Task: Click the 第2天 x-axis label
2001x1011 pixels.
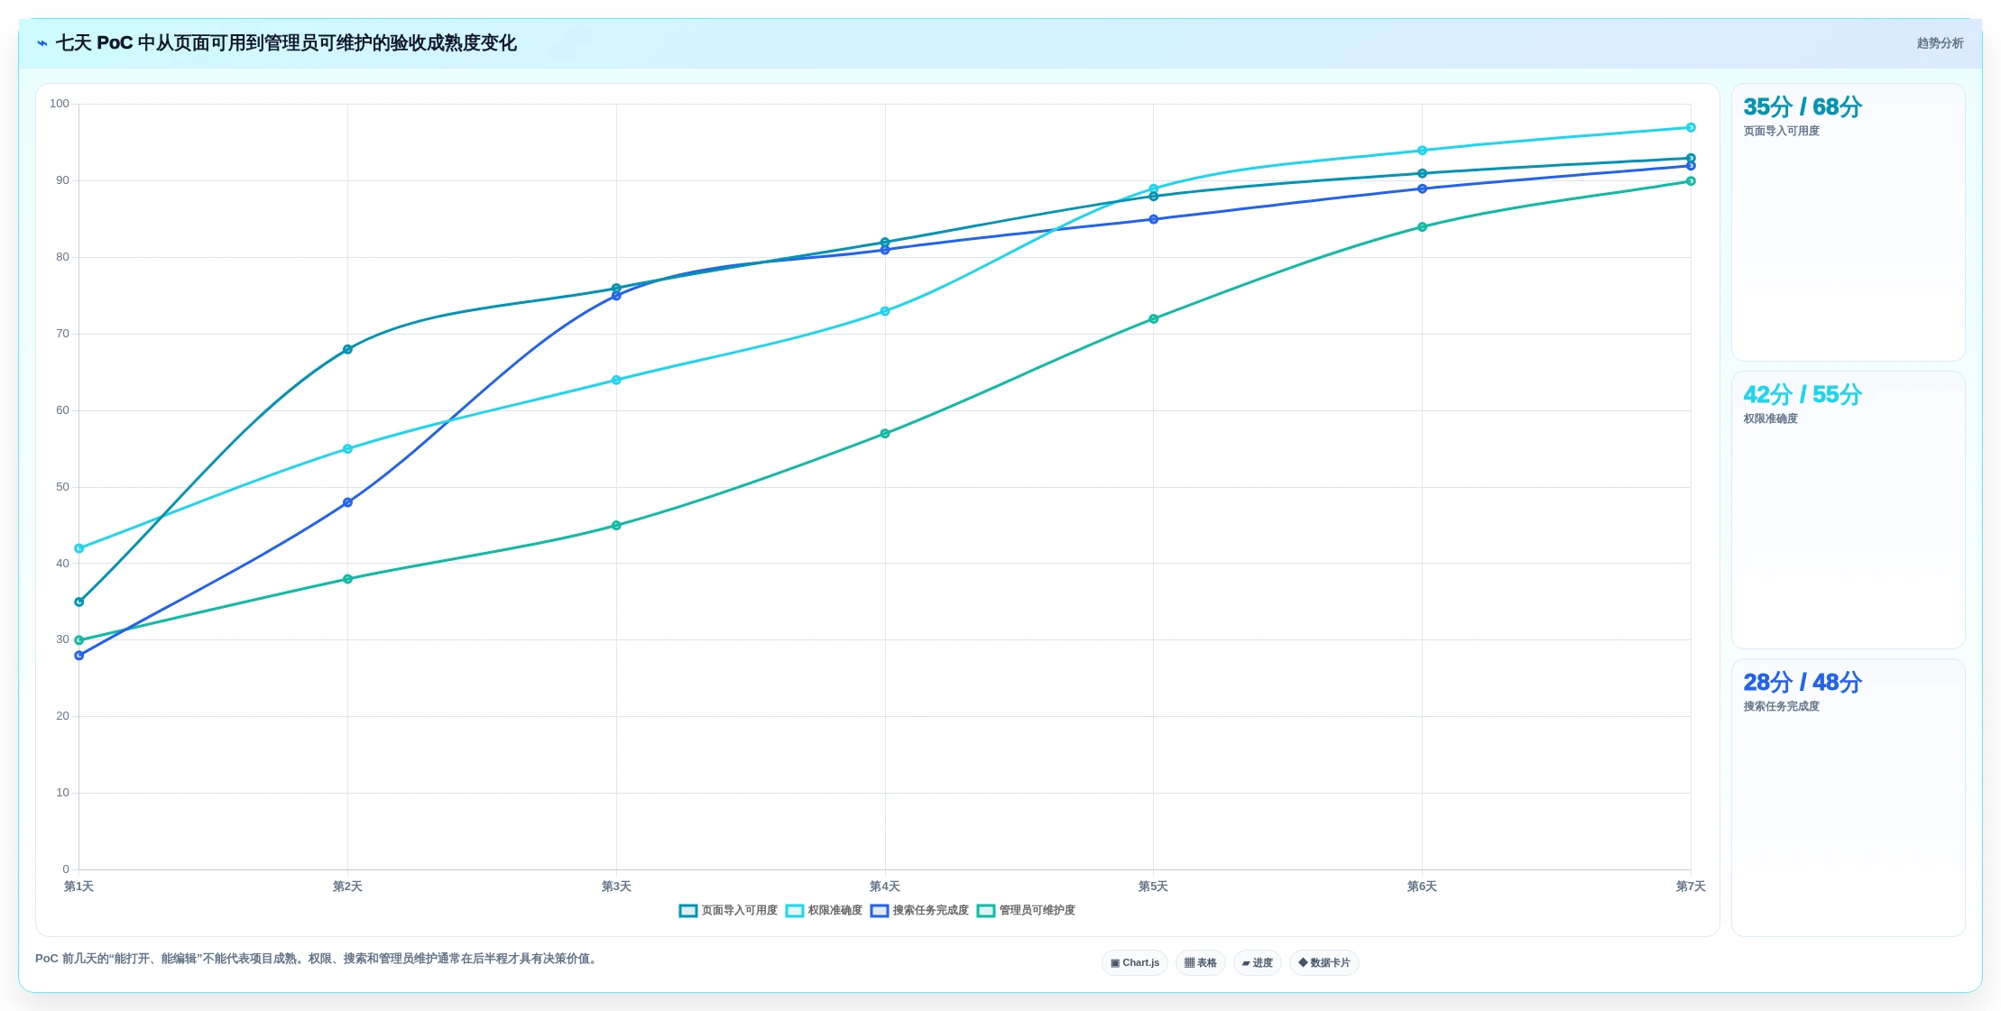Action: [347, 887]
